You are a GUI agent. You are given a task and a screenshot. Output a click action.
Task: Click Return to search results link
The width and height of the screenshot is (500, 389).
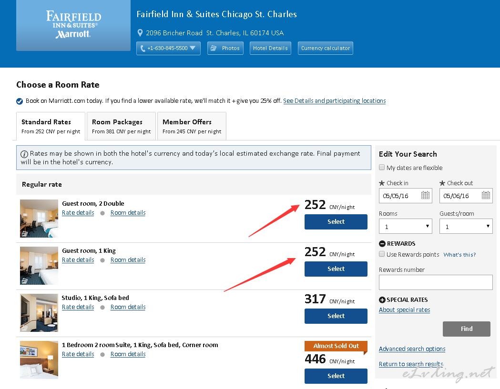click(411, 364)
